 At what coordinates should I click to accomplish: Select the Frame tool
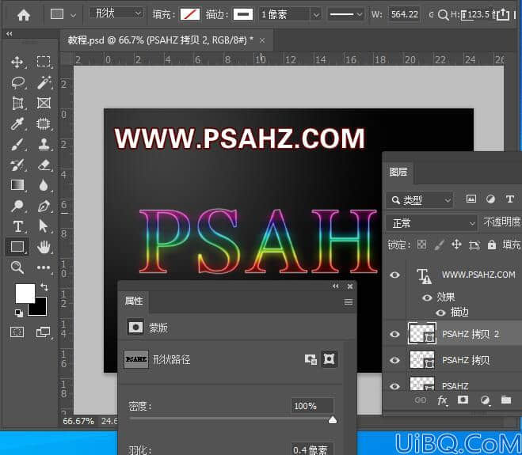pyautogui.click(x=44, y=103)
